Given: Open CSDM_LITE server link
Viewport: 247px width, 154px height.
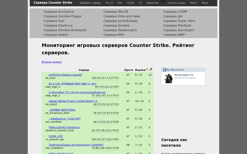Looking at the screenshot, I should [x=56, y=136].
